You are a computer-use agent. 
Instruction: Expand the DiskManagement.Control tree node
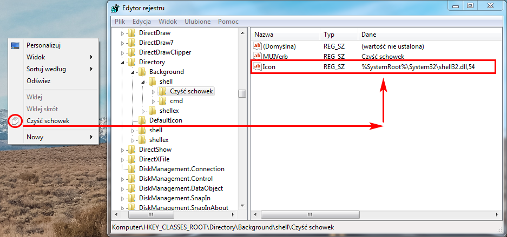click(x=122, y=179)
